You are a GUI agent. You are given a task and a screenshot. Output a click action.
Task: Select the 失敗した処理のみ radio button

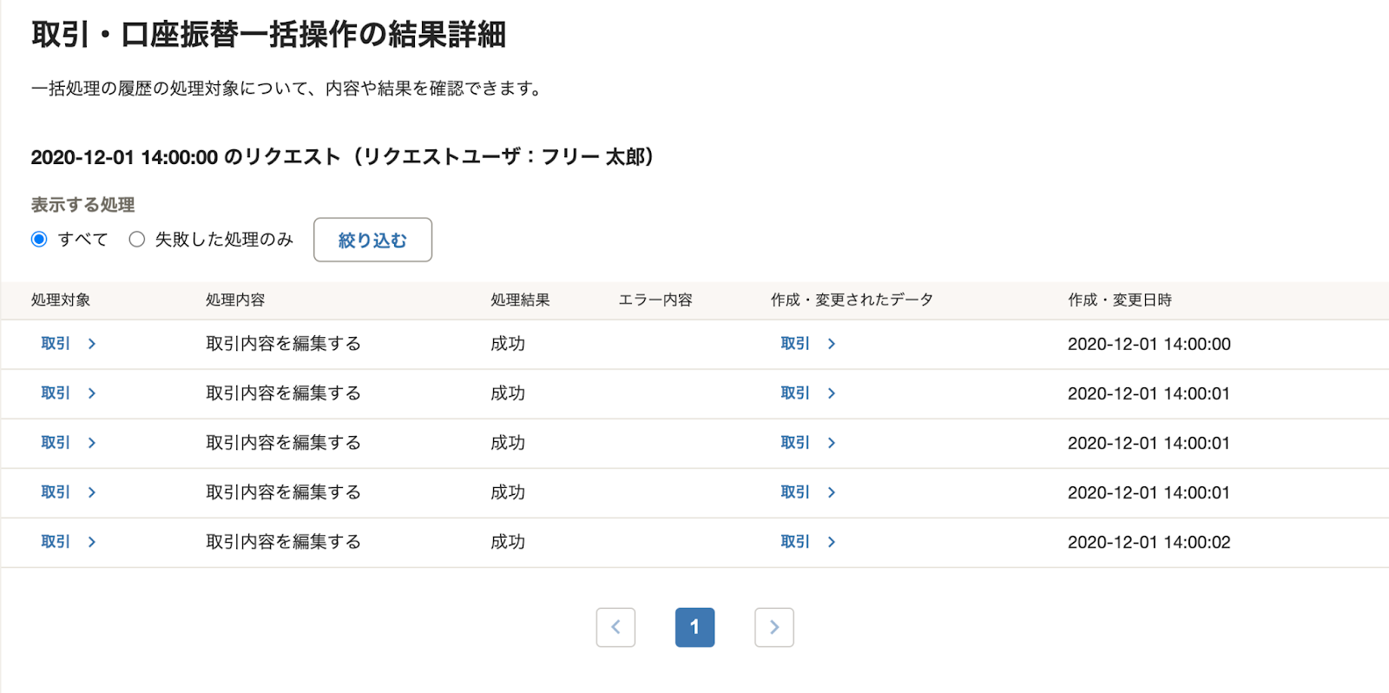click(136, 239)
